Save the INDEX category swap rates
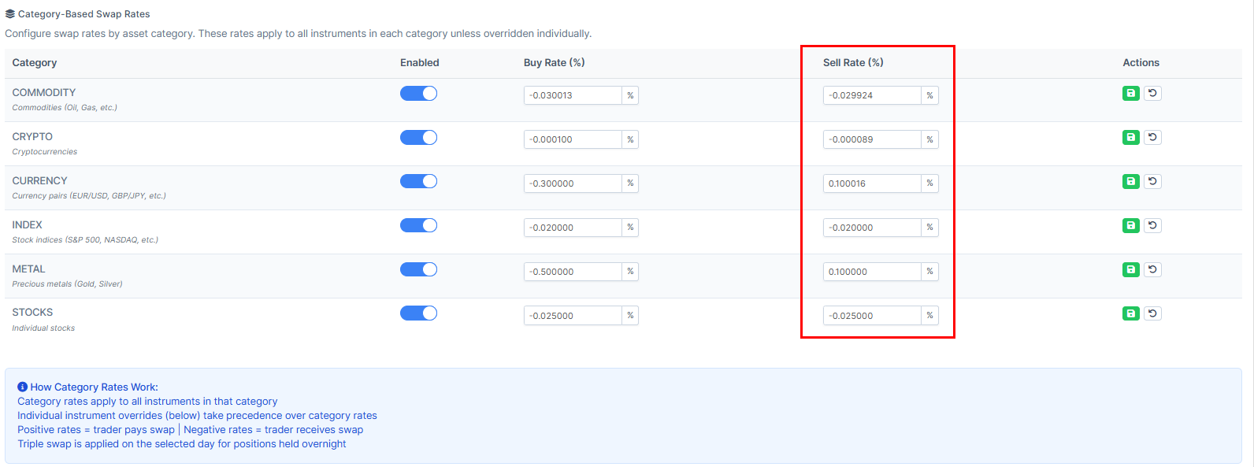This screenshot has width=1254, height=467. click(x=1130, y=226)
